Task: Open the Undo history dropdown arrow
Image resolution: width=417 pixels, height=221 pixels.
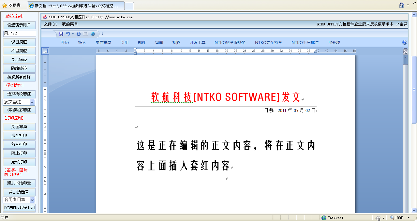Action: 73,34
